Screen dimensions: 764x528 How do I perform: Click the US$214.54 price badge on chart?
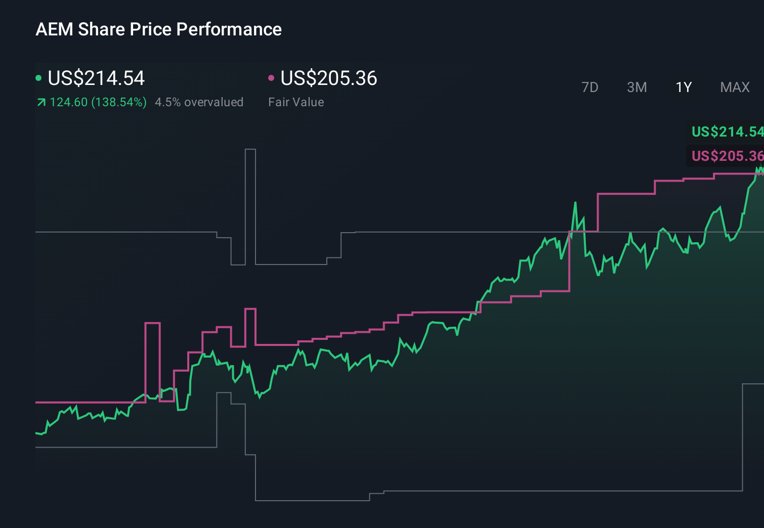pyautogui.click(x=727, y=133)
